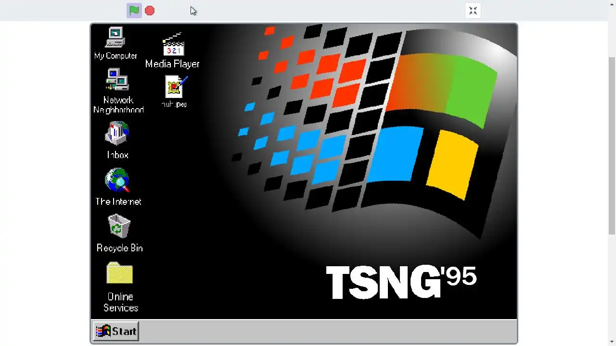Screen dimensions: 616x346
Task: Click the "Recycle Bin" label text
Action: 119,248
